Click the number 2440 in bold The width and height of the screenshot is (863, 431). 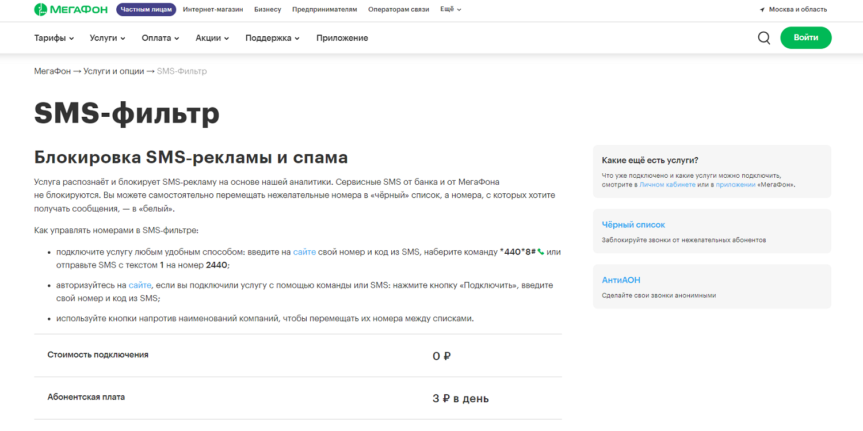pos(217,265)
